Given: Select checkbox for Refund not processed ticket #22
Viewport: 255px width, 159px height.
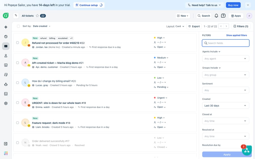Looking at the screenshot, I should 17,43.
